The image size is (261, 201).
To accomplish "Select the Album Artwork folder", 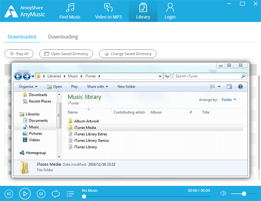I will click(x=84, y=121).
